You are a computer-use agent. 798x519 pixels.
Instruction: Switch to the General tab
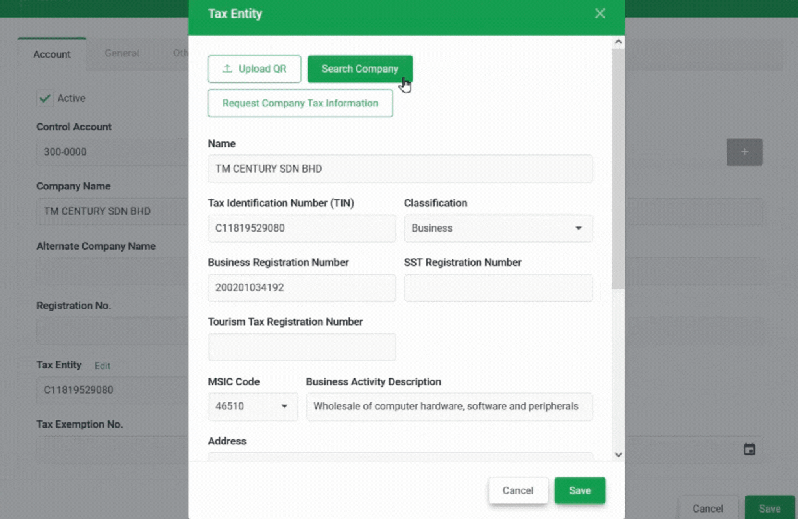coord(121,53)
